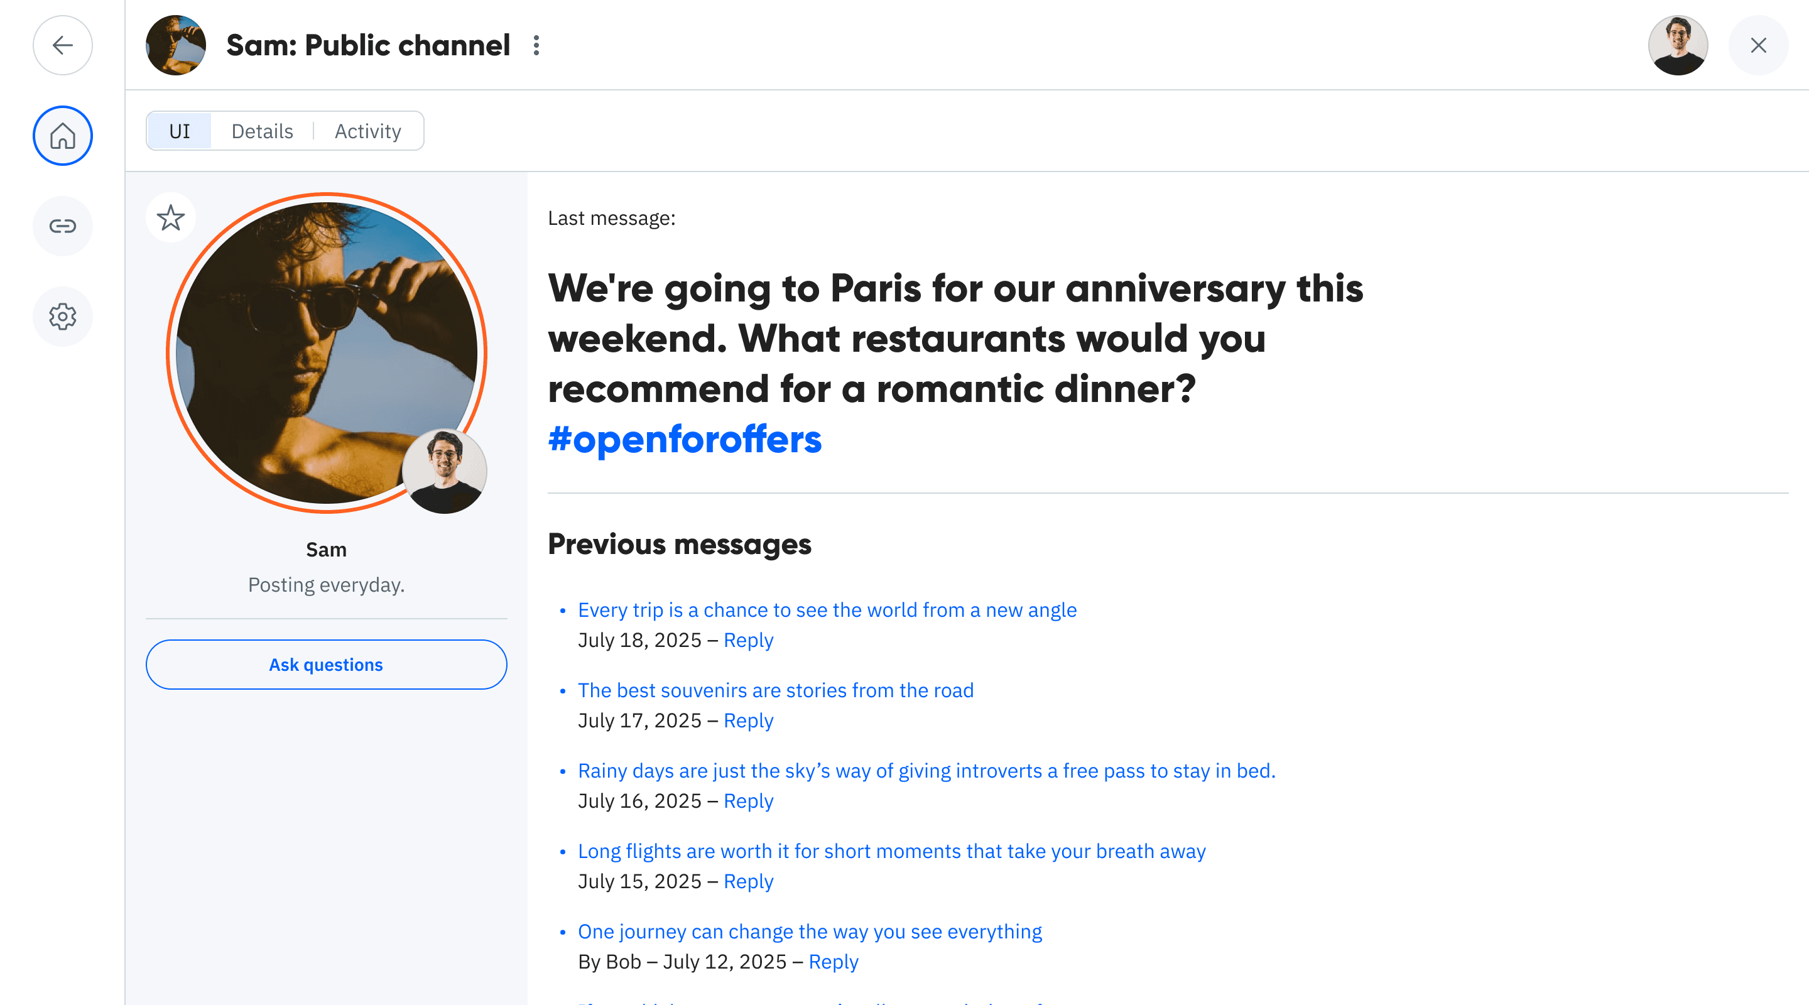The height and width of the screenshot is (1005, 1809).
Task: Open the three-dot channel options menu
Action: click(536, 46)
